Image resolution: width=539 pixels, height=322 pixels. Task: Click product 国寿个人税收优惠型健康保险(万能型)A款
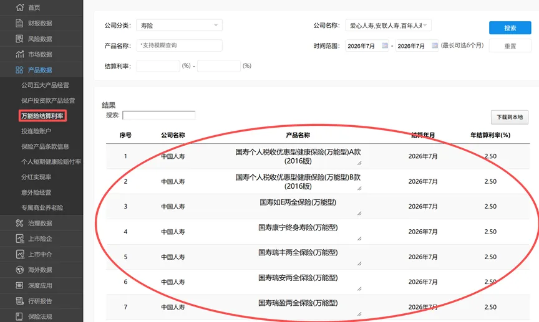coord(298,156)
